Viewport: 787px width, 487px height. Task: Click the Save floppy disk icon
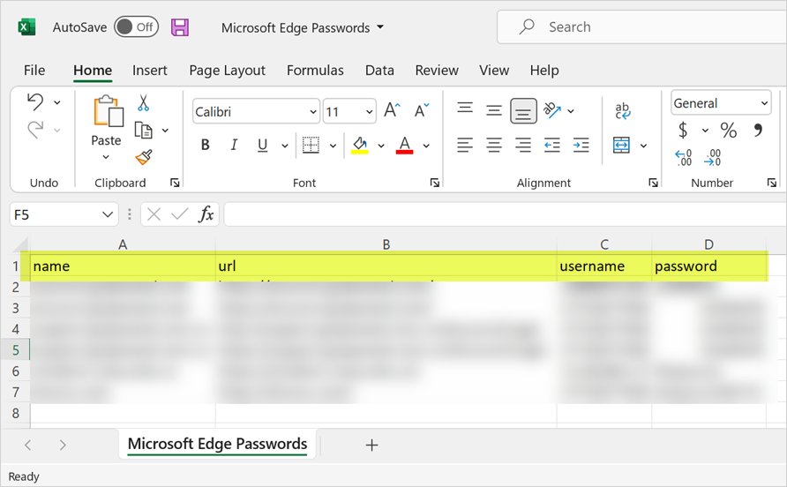[180, 27]
